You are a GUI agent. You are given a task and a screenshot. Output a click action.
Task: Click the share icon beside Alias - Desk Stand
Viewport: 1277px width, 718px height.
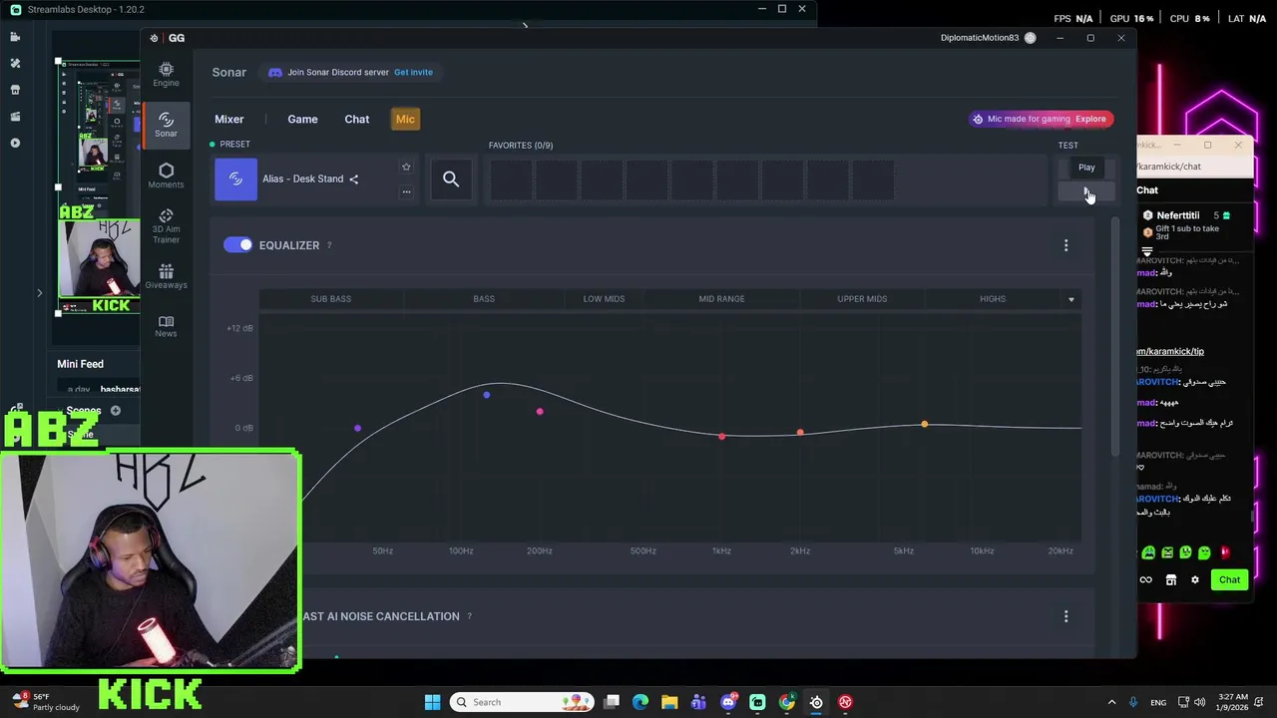pyautogui.click(x=353, y=179)
